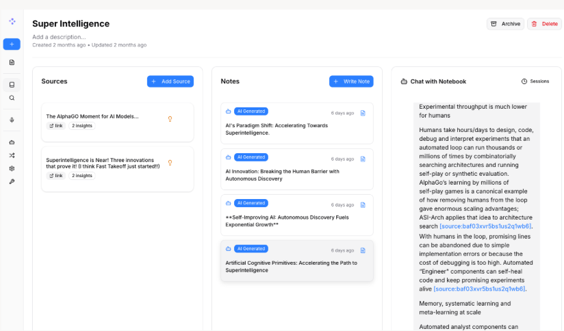
Task: Click note icon on AI's Paradigm Shift note
Action: (x=363, y=113)
